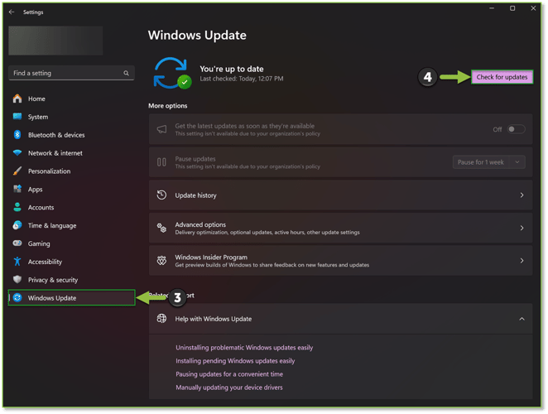
Task: Click the Find a setting search box
Action: pyautogui.click(x=71, y=73)
